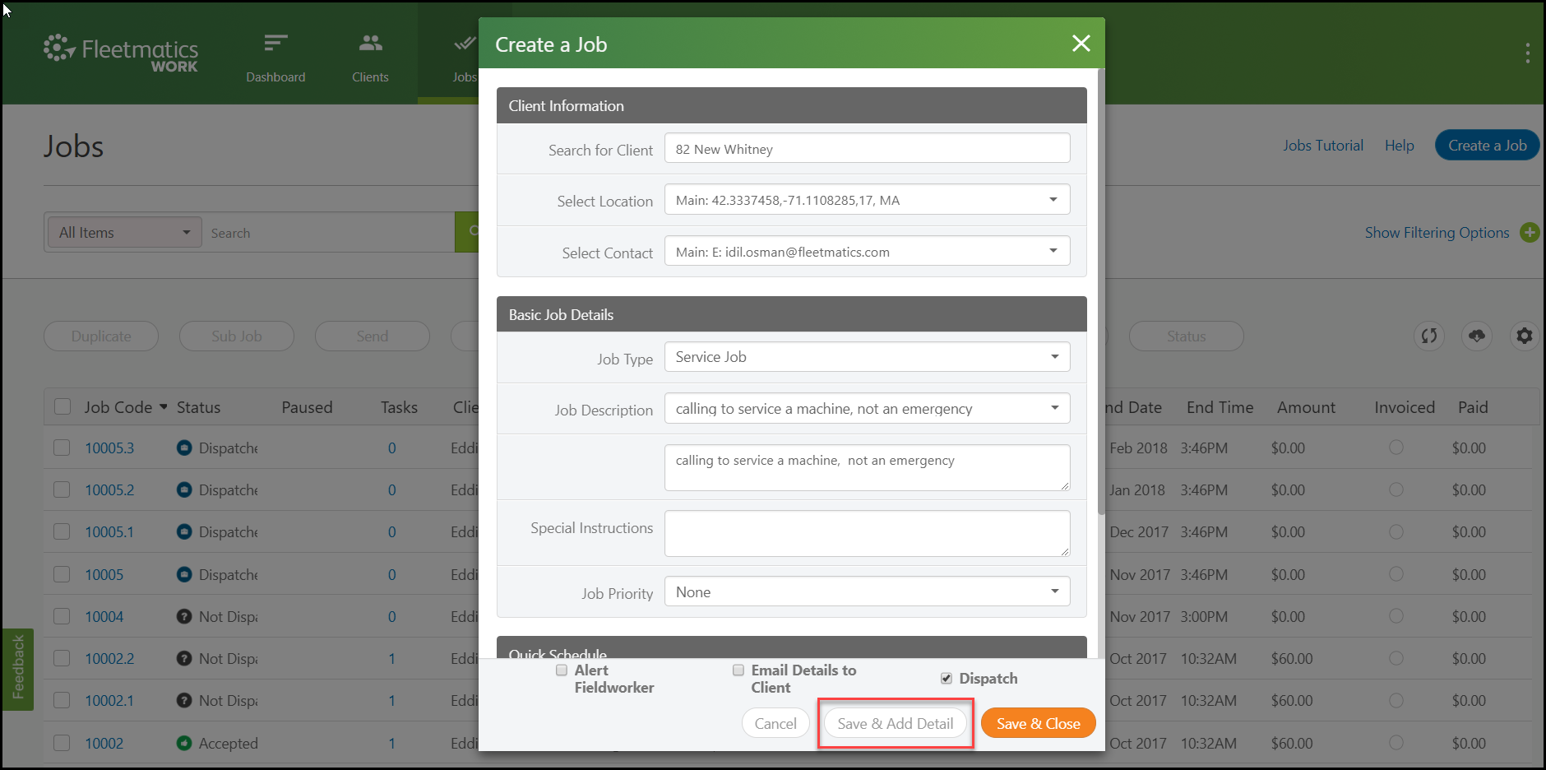Click the Sub Job button
The width and height of the screenshot is (1546, 770).
pyautogui.click(x=237, y=336)
